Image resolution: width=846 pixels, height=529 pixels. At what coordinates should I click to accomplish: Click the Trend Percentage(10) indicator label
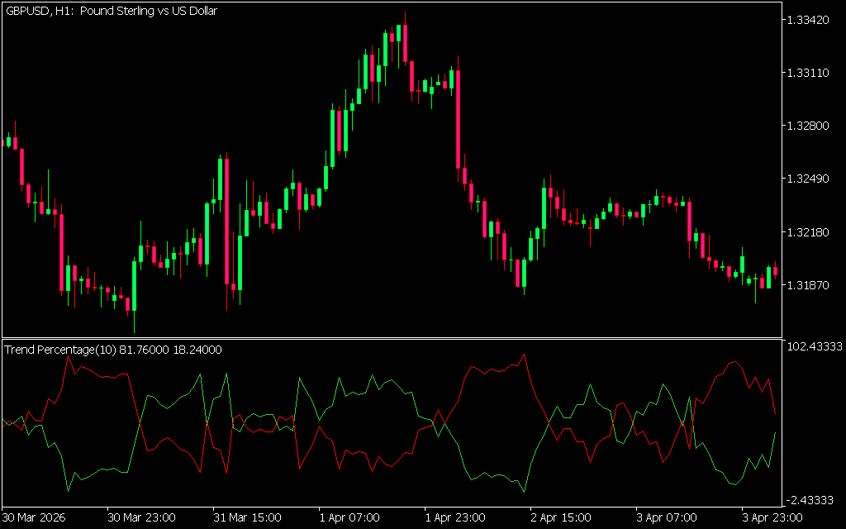coord(113,350)
